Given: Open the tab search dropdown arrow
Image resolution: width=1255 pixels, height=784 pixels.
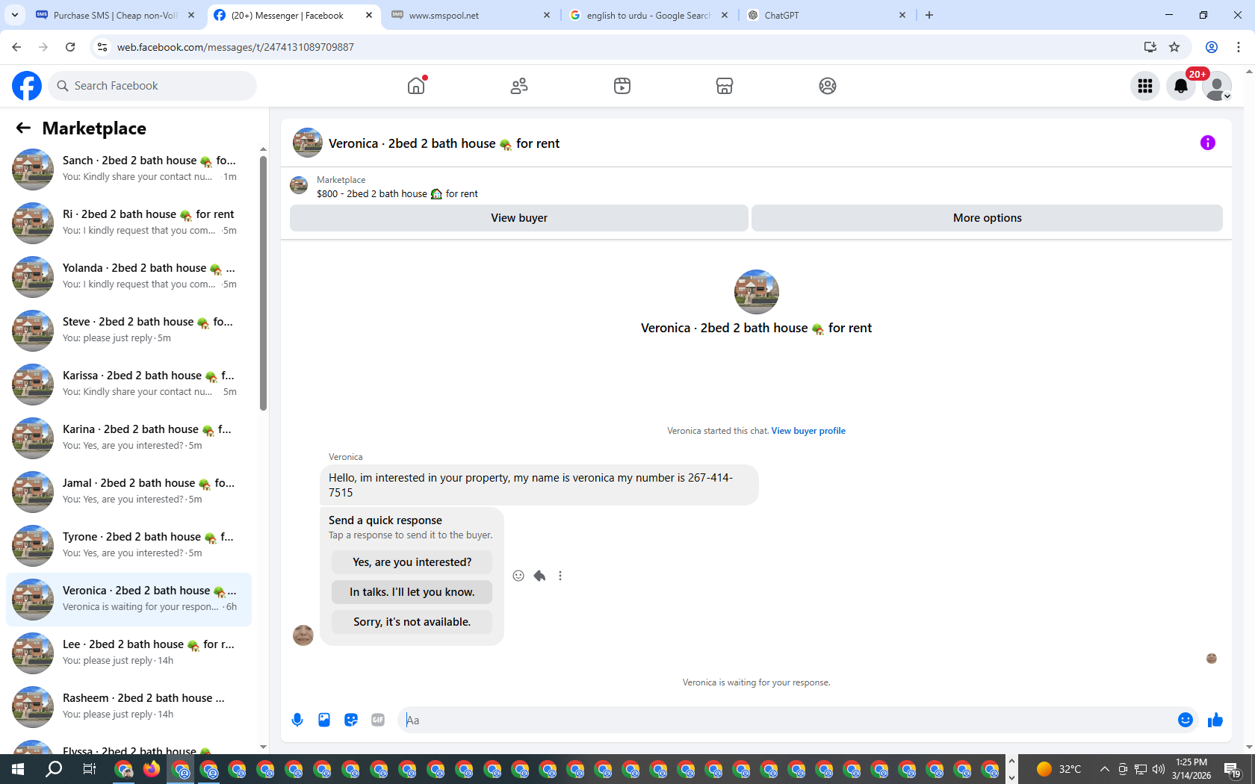Looking at the screenshot, I should (x=15, y=15).
